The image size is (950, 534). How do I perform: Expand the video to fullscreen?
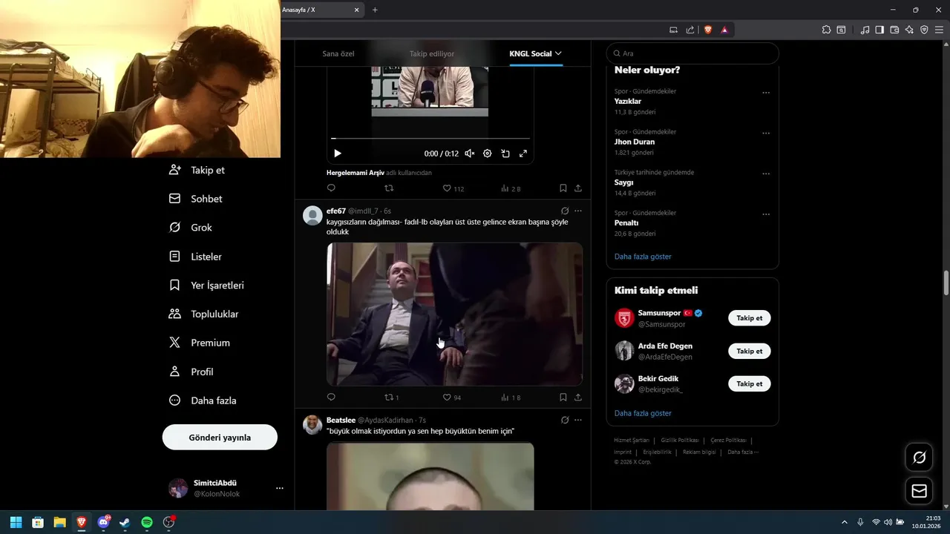[x=523, y=154]
